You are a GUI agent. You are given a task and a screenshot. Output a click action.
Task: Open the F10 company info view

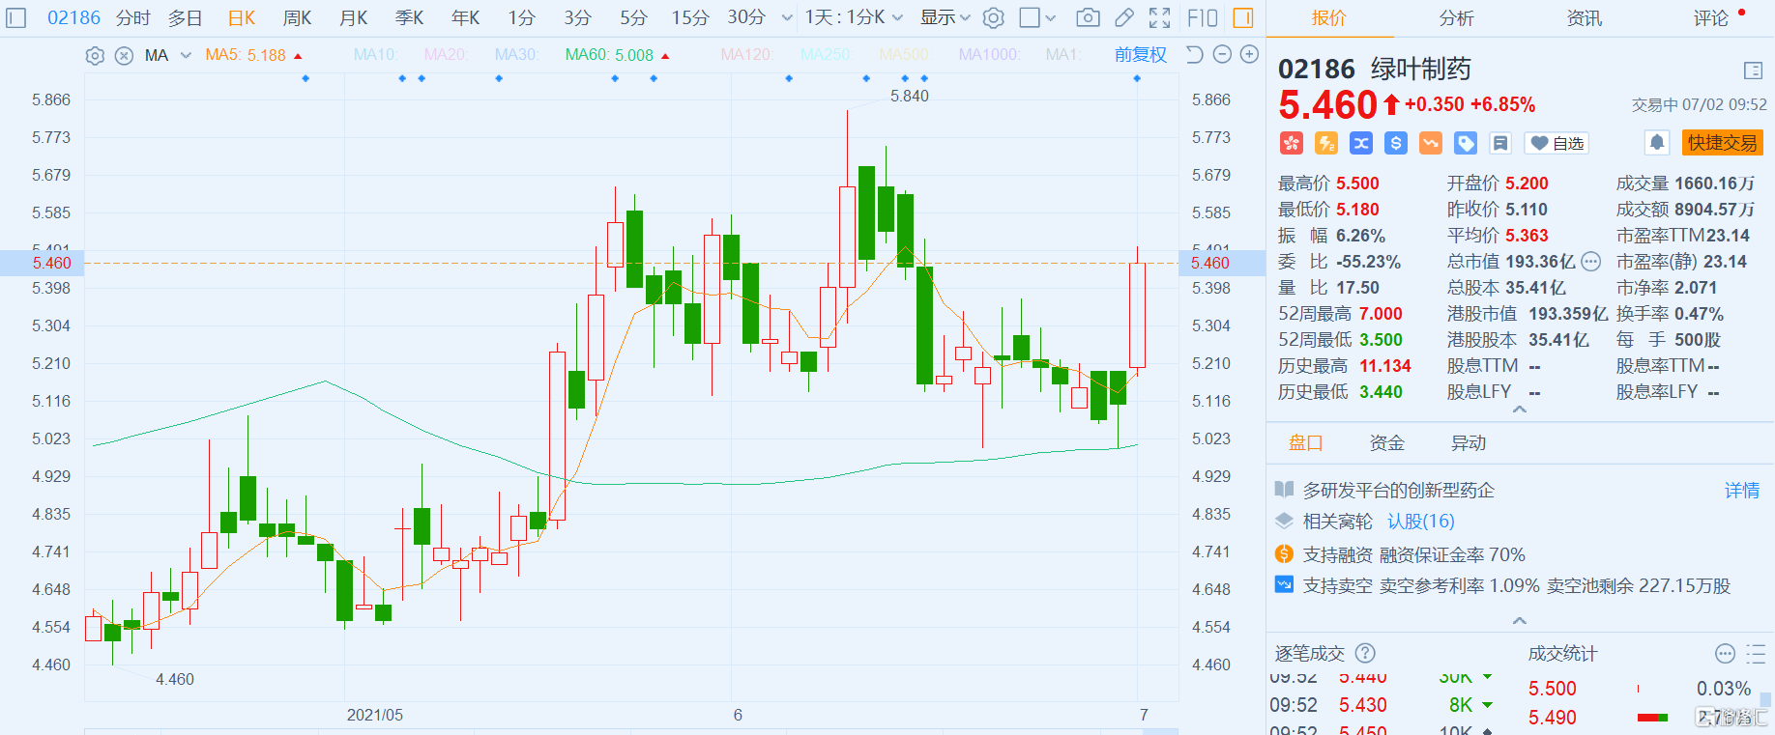click(x=1203, y=17)
